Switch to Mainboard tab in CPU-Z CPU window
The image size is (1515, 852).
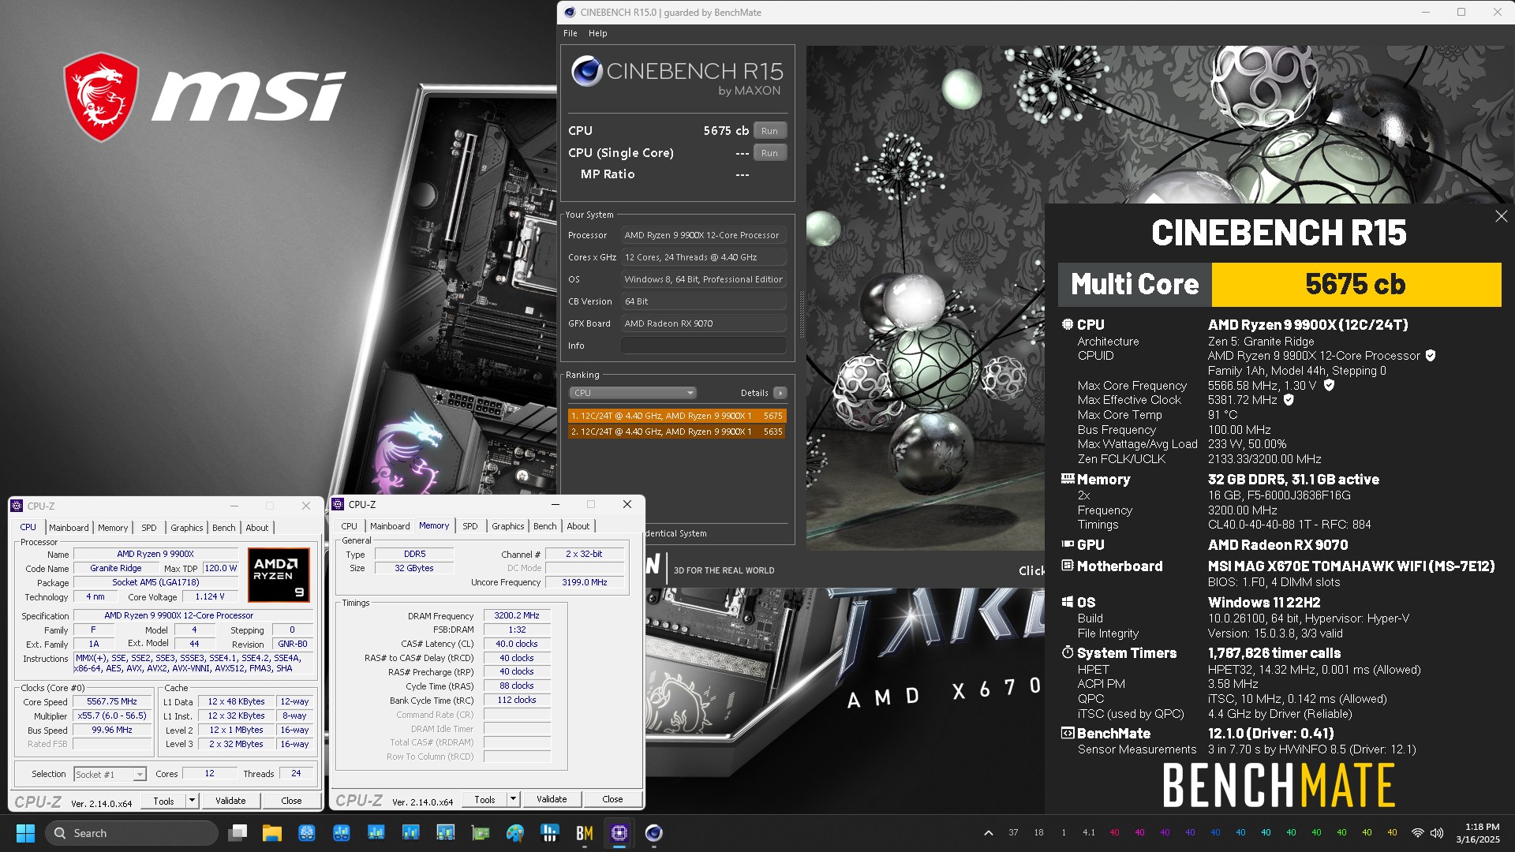click(x=69, y=528)
